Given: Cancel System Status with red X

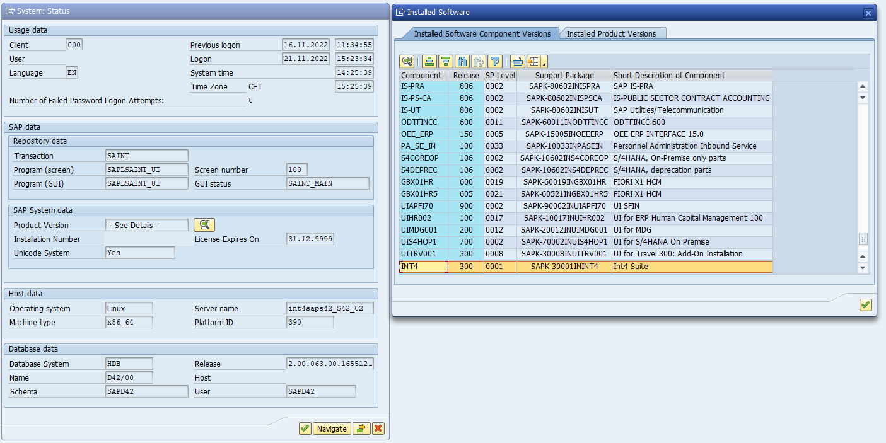Looking at the screenshot, I should (x=378, y=429).
